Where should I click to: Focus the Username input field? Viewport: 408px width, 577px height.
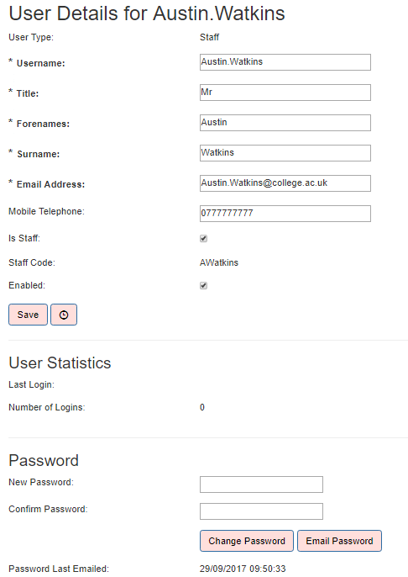285,62
